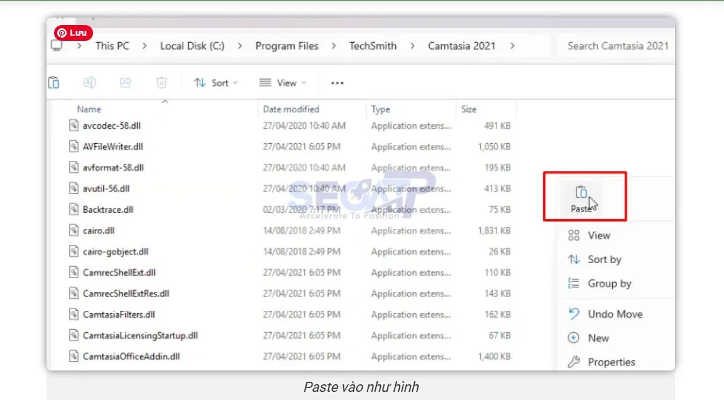The height and width of the screenshot is (400, 724).
Task: Click the Share icon in the toolbar
Action: 125,82
